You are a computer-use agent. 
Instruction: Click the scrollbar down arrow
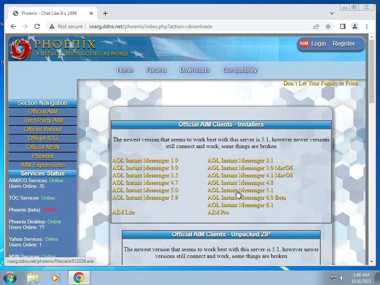[371, 262]
